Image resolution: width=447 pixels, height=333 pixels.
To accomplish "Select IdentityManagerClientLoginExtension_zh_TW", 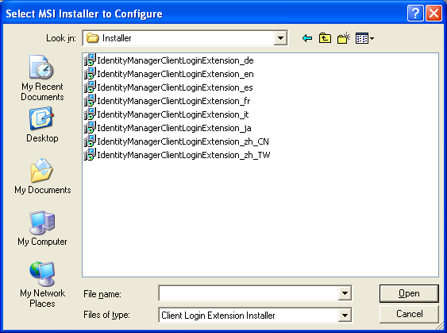I will (x=183, y=155).
